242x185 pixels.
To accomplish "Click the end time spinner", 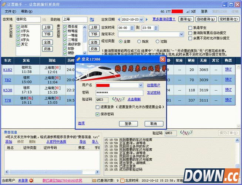I will [x=156, y=28].
